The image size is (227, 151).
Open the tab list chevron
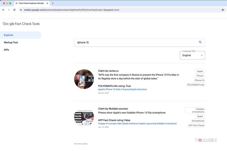[223, 3]
